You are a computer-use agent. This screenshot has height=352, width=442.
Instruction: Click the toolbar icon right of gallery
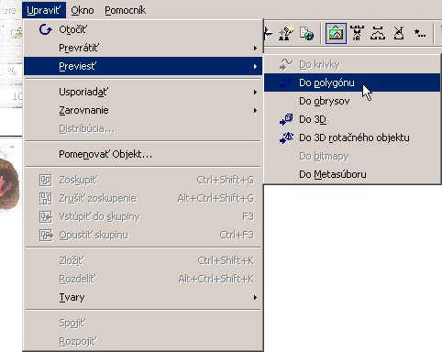pyautogui.click(x=357, y=33)
